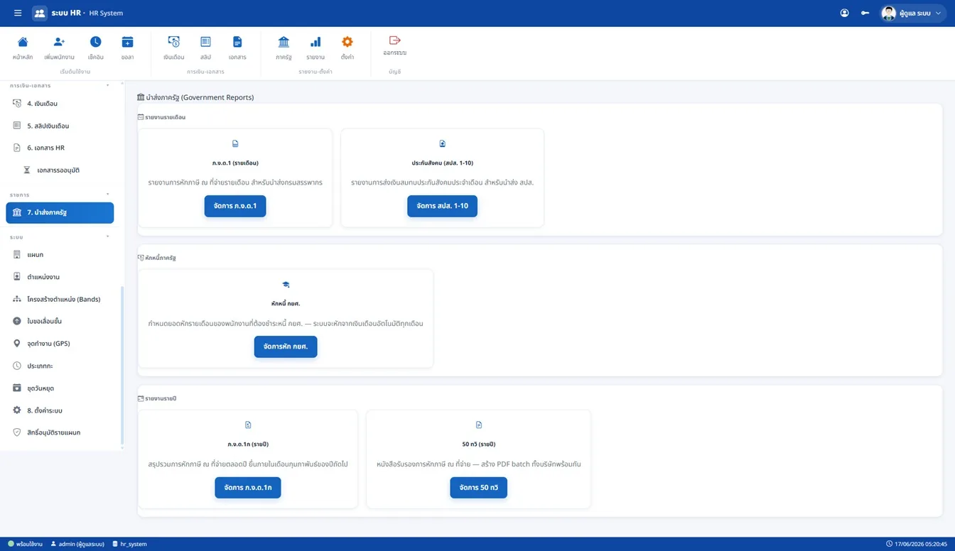The image size is (955, 551).
Task: Click the sidebar vertical scrollbar
Action: [122, 365]
